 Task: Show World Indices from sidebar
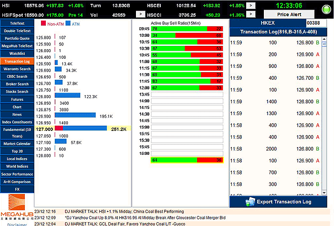[x=17, y=166]
